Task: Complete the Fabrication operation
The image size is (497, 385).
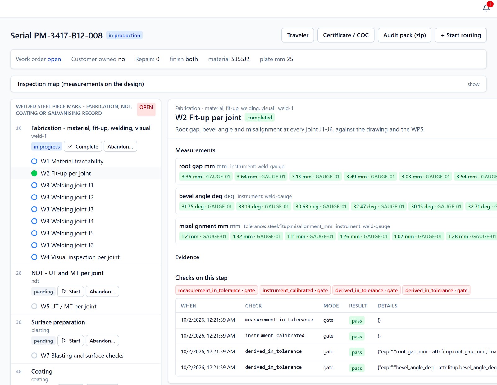Action: (x=83, y=146)
